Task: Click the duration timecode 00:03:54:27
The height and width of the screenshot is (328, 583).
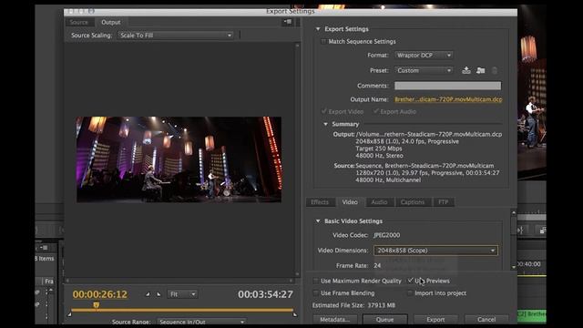Action: click(x=265, y=294)
